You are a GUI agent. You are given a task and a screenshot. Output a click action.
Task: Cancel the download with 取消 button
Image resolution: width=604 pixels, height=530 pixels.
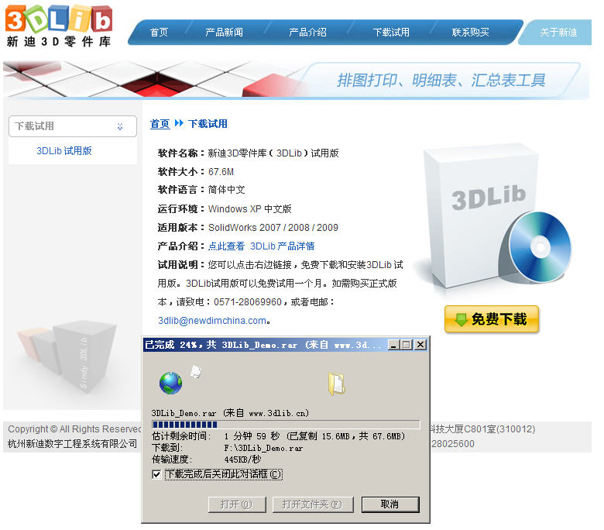pyautogui.click(x=390, y=504)
